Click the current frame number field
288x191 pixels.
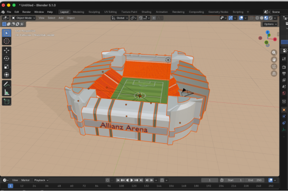coord(210,180)
